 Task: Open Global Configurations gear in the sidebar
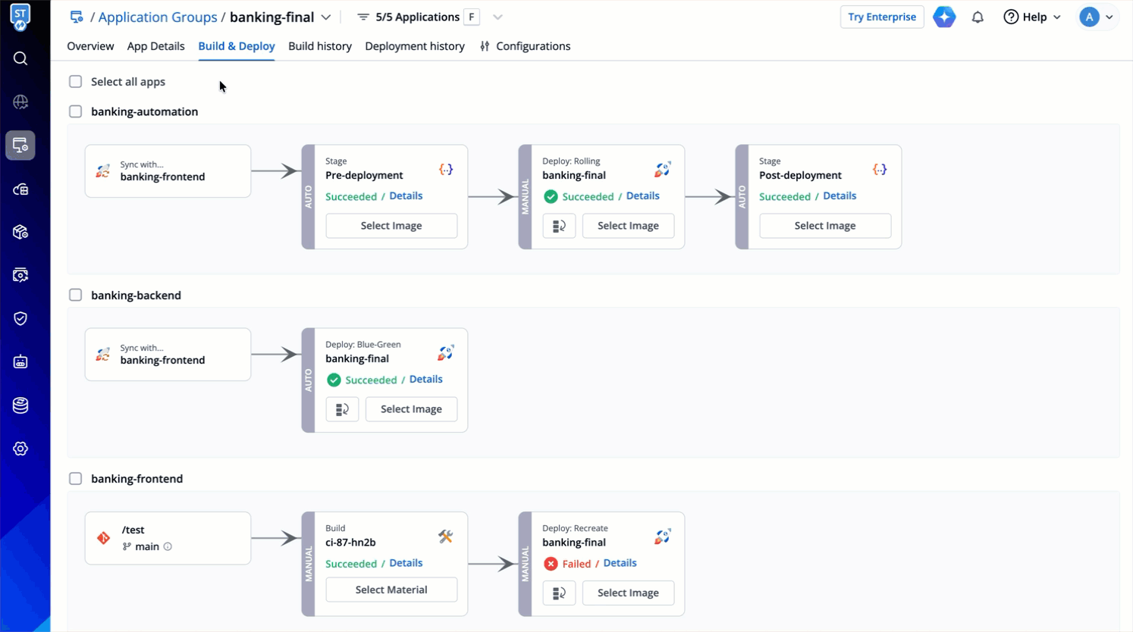coord(20,449)
